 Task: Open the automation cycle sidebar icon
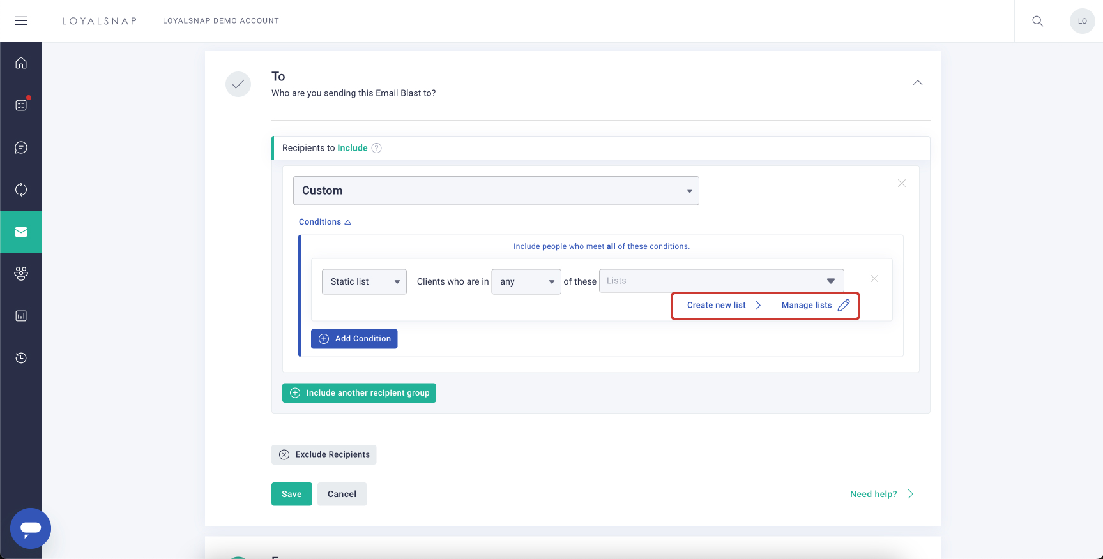(21, 190)
